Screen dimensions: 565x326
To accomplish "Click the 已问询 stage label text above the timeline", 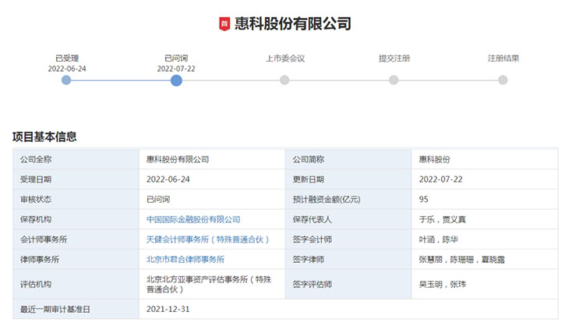I will pos(176,58).
